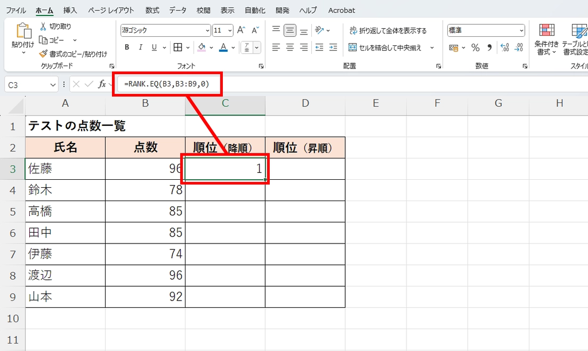The width and height of the screenshot is (588, 351).
Task: Click decrease decimal places icon
Action: tap(519, 48)
